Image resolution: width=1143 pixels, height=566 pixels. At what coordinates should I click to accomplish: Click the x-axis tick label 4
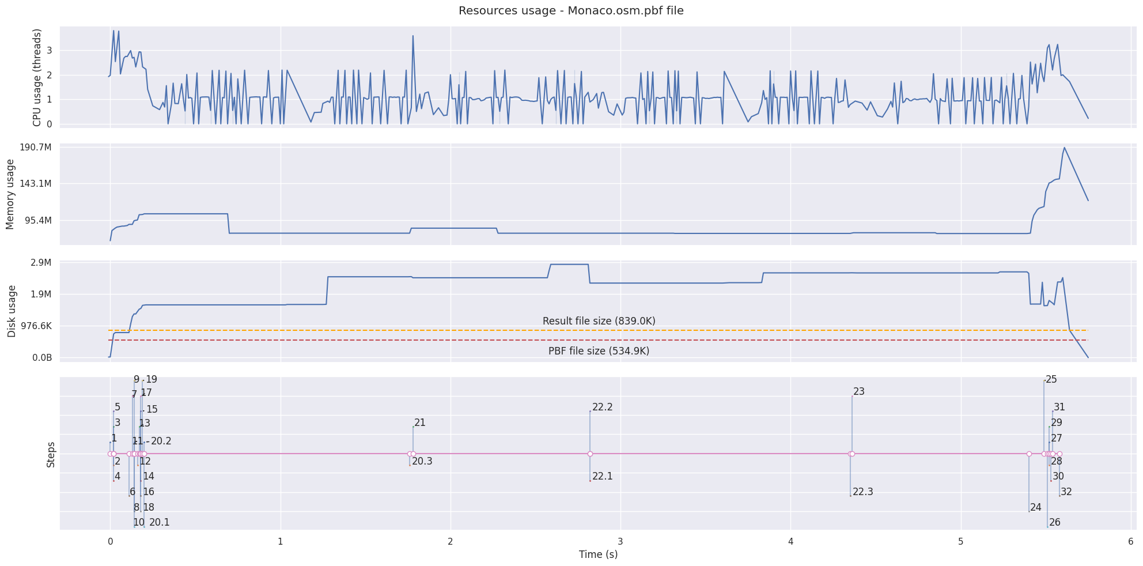[x=790, y=542]
